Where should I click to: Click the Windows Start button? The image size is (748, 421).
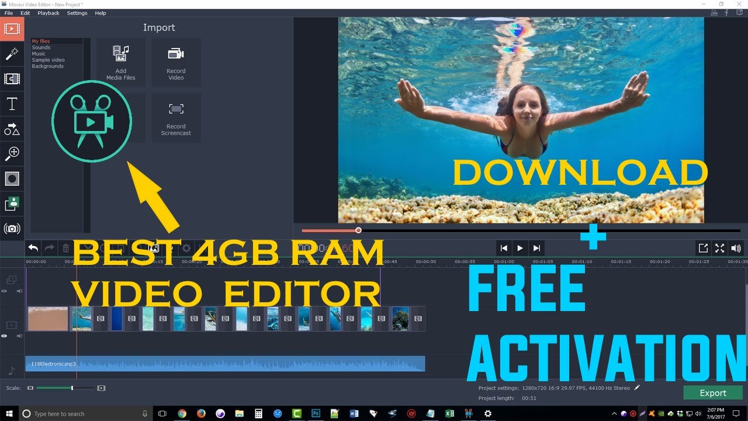(9, 413)
